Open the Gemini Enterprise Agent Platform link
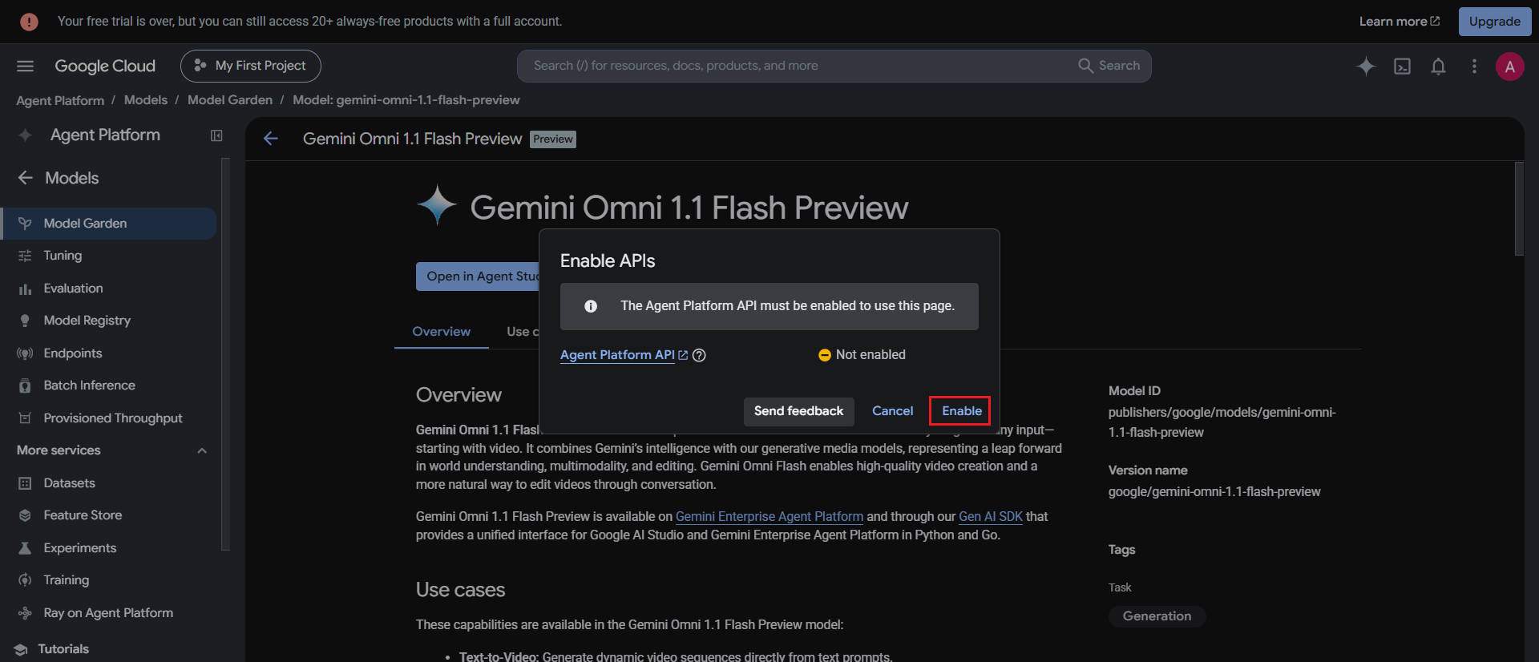The image size is (1539, 662). click(769, 517)
